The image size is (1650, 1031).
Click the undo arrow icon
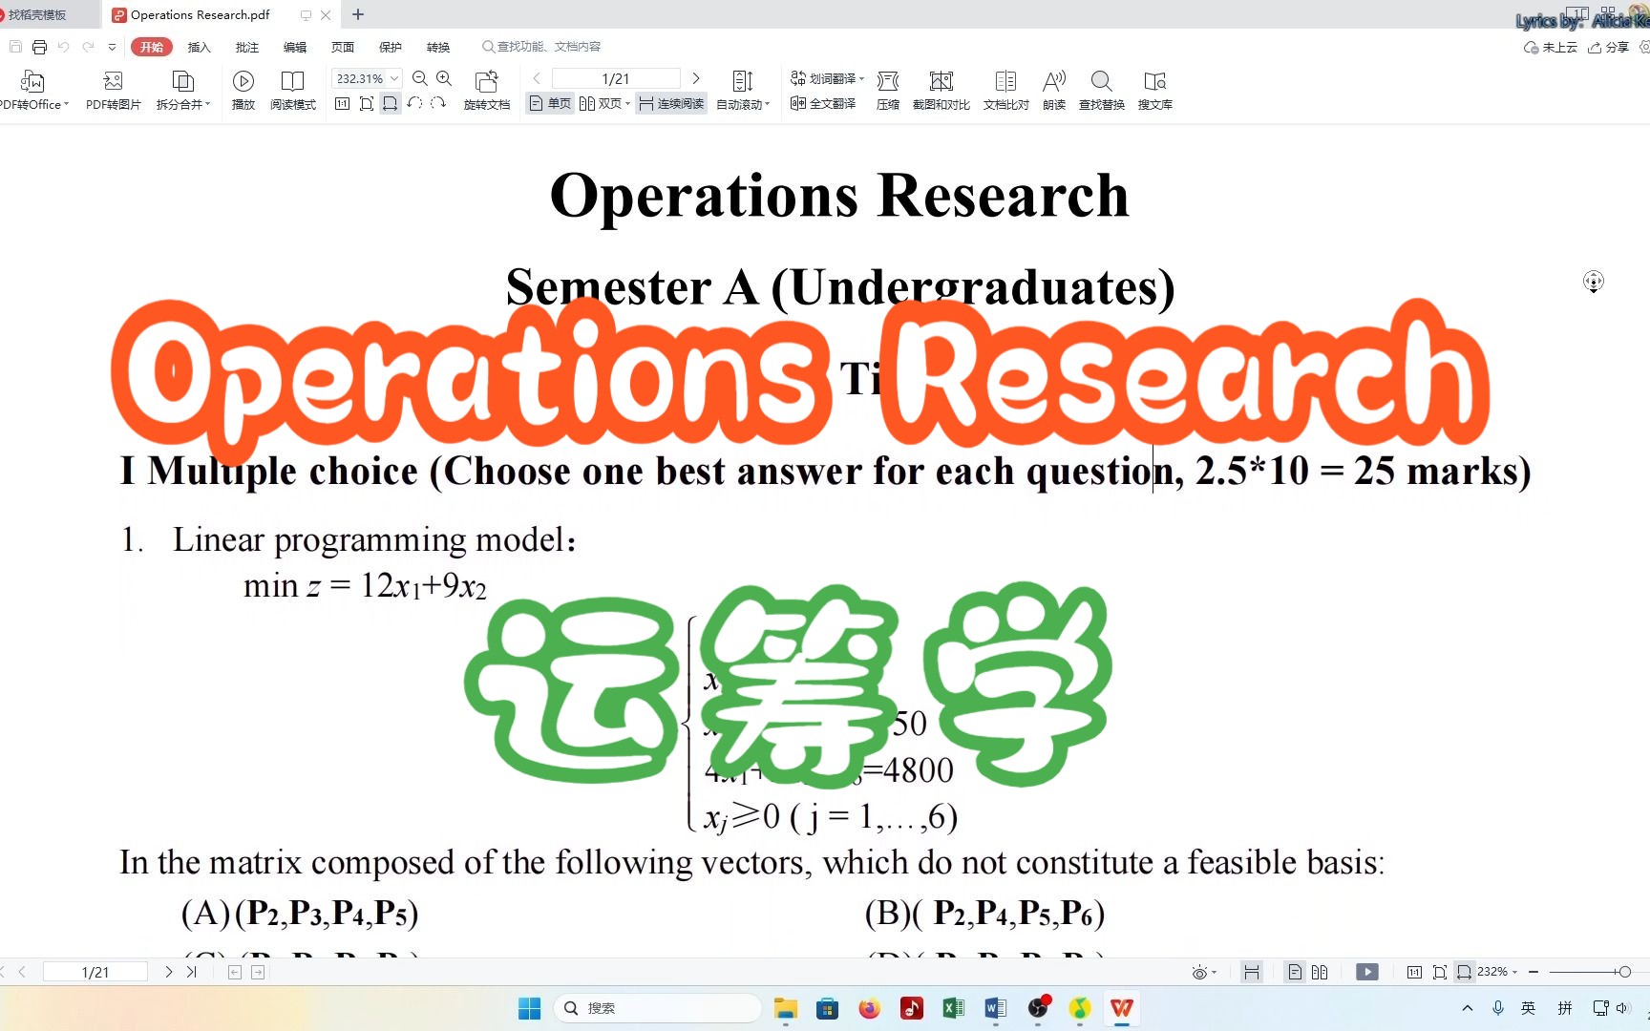point(63,47)
